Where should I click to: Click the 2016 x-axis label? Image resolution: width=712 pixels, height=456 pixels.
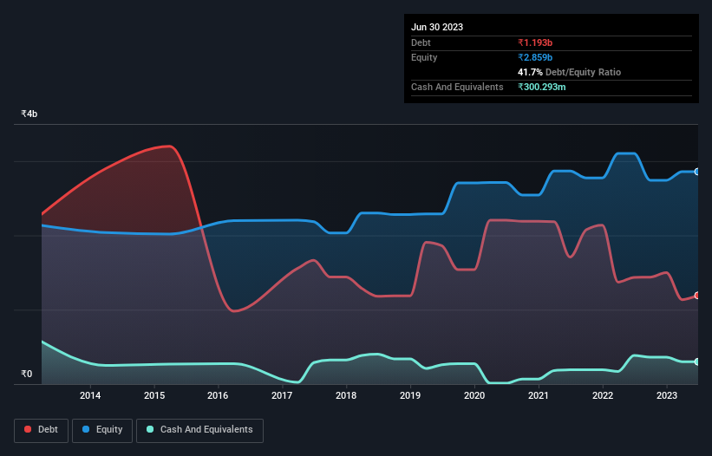pyautogui.click(x=218, y=395)
